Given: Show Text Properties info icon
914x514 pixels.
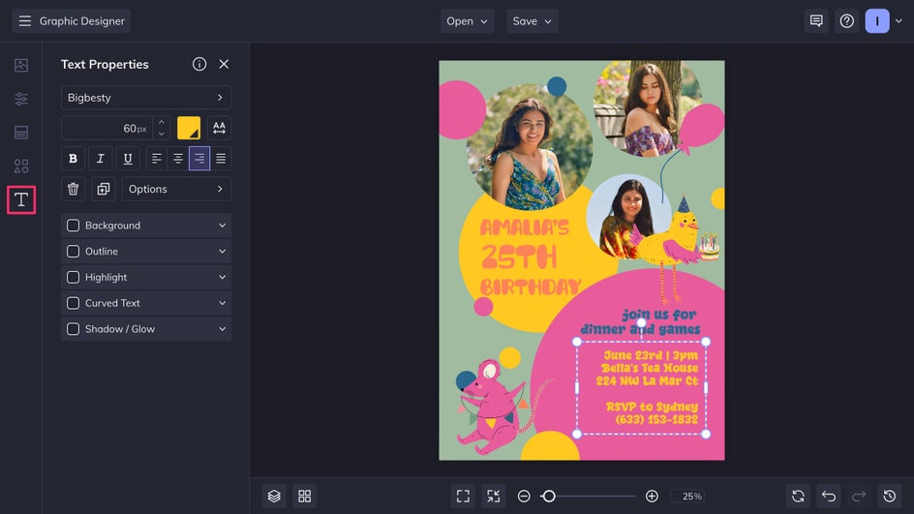Looking at the screenshot, I should (x=199, y=64).
